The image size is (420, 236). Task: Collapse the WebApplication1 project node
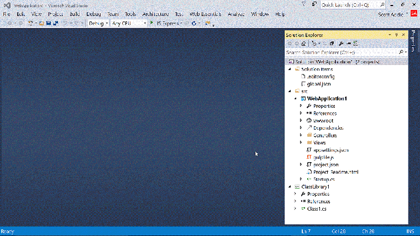[296, 98]
